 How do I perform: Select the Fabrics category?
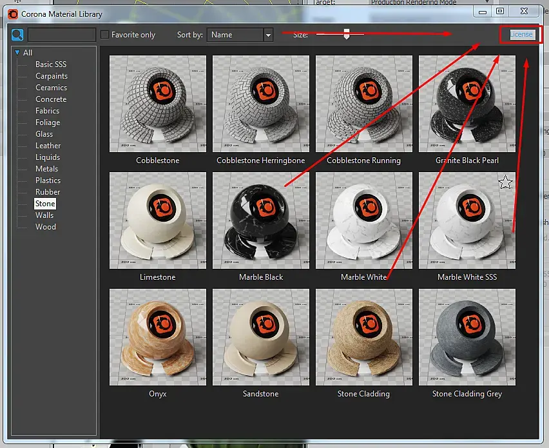47,111
